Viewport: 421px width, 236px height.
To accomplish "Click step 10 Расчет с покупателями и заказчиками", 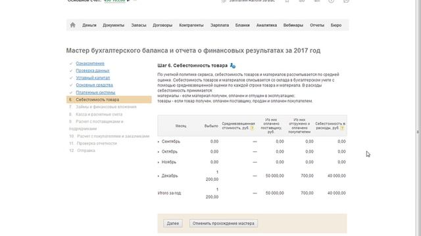I will tap(112, 136).
